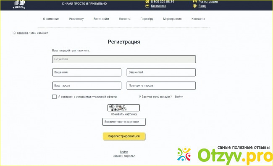
Task: Click the user icon beside Регистрация
Action: pos(195,2)
